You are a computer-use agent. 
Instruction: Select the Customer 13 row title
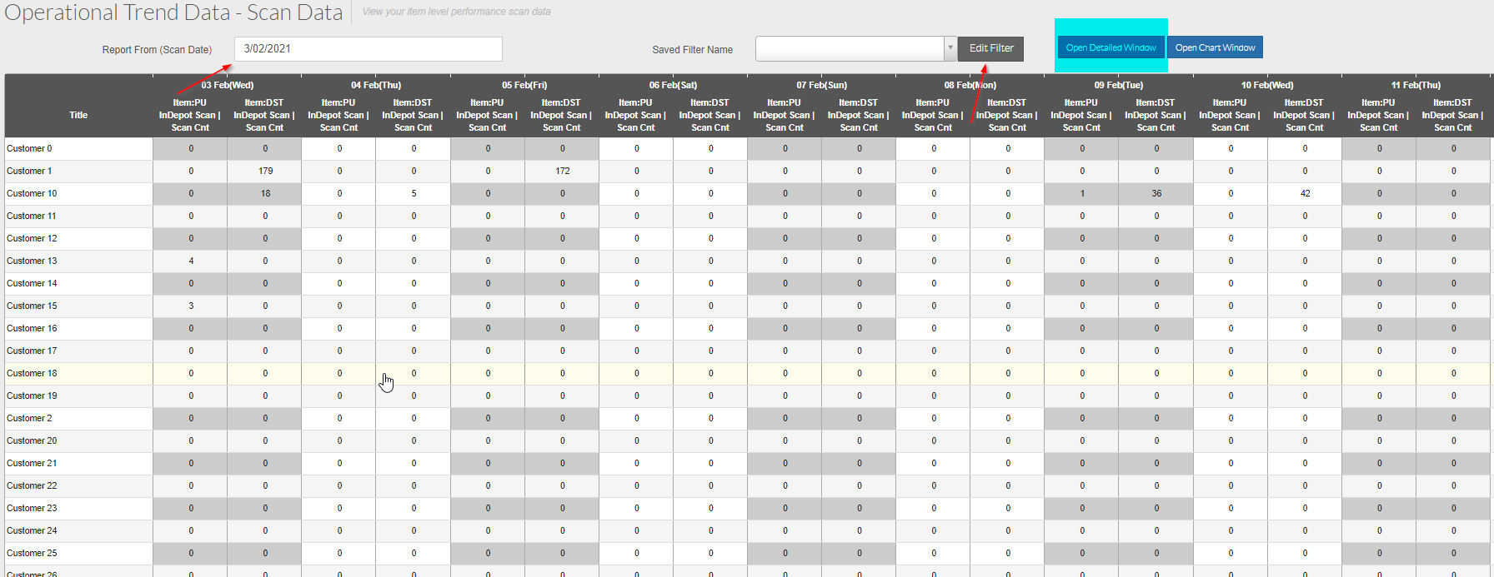click(32, 261)
